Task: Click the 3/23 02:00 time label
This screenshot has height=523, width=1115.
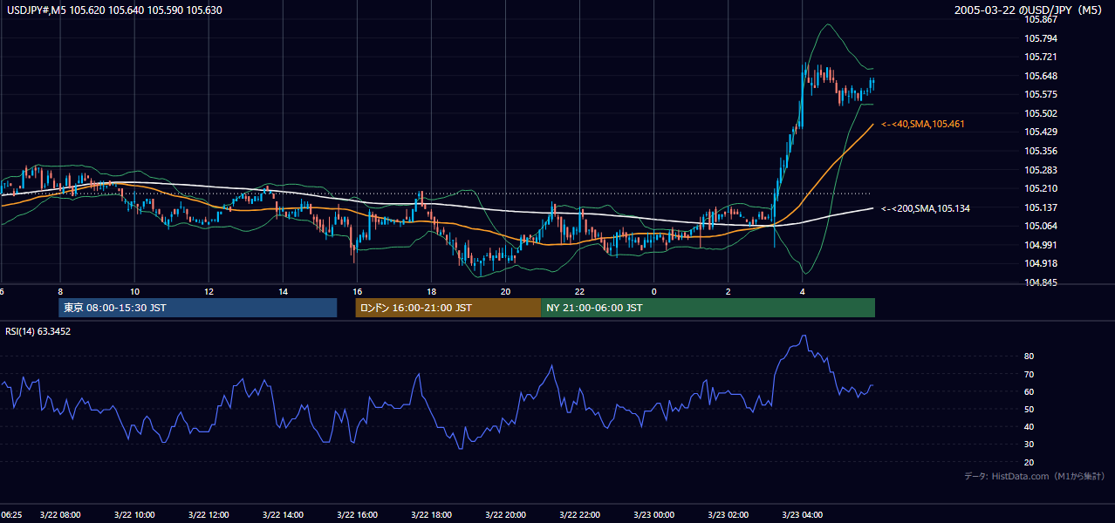Action: [x=729, y=515]
